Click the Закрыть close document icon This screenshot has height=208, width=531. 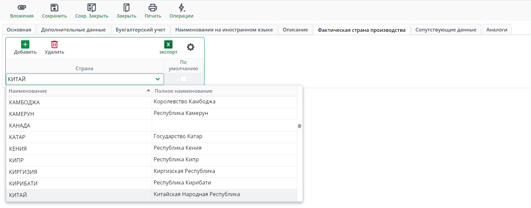point(126,8)
